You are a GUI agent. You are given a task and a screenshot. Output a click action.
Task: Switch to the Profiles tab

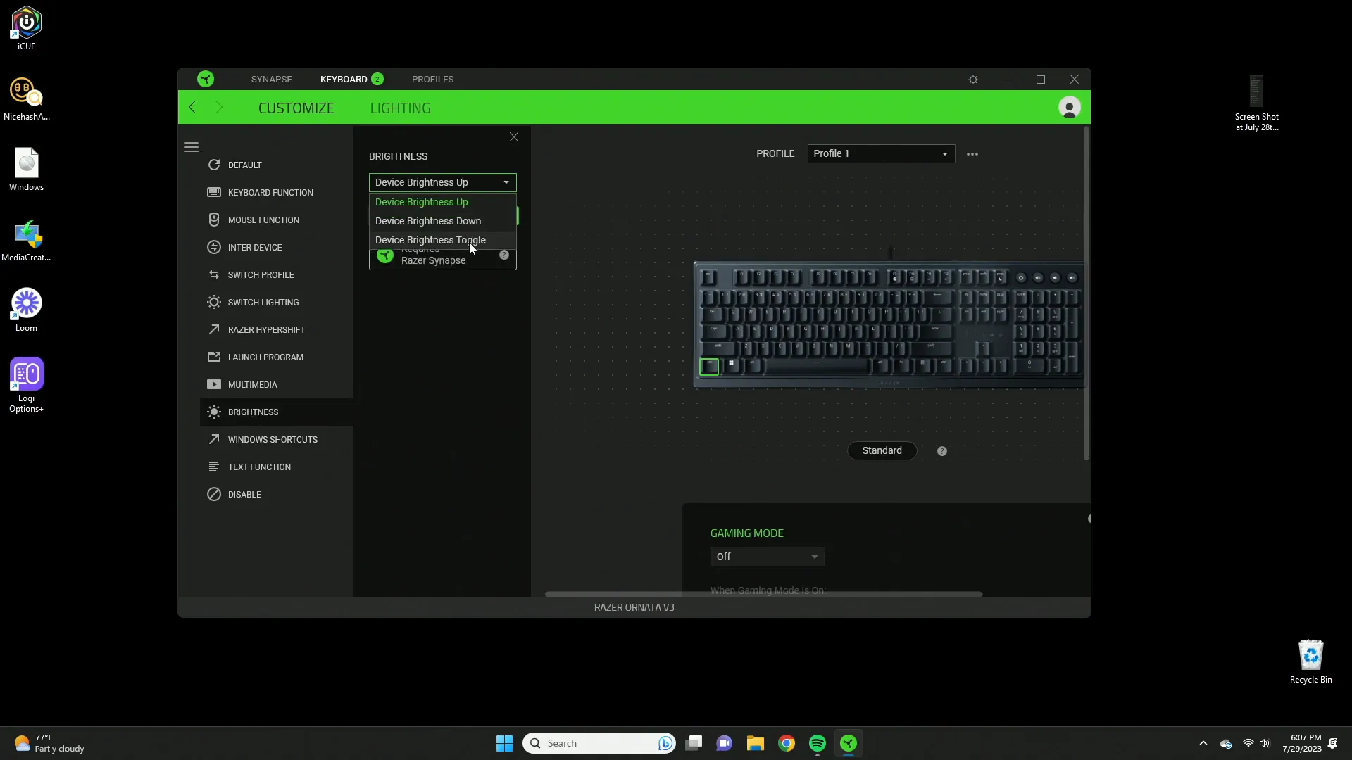pyautogui.click(x=432, y=79)
